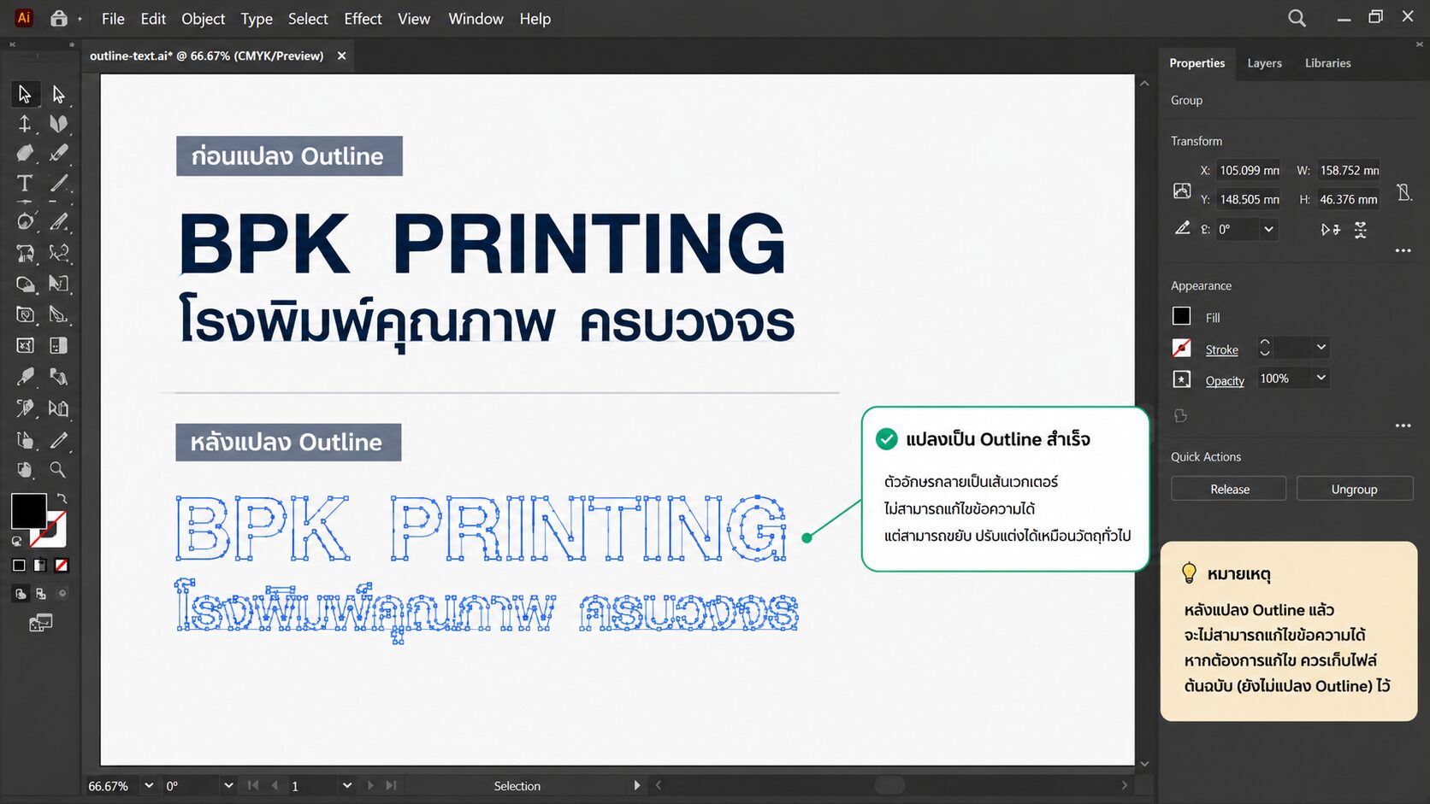This screenshot has width=1430, height=804.
Task: Open the Opacity panel link
Action: [1225, 381]
